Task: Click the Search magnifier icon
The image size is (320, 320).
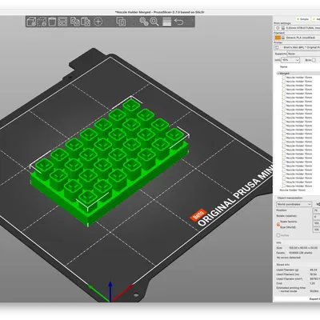Action: click(154, 22)
